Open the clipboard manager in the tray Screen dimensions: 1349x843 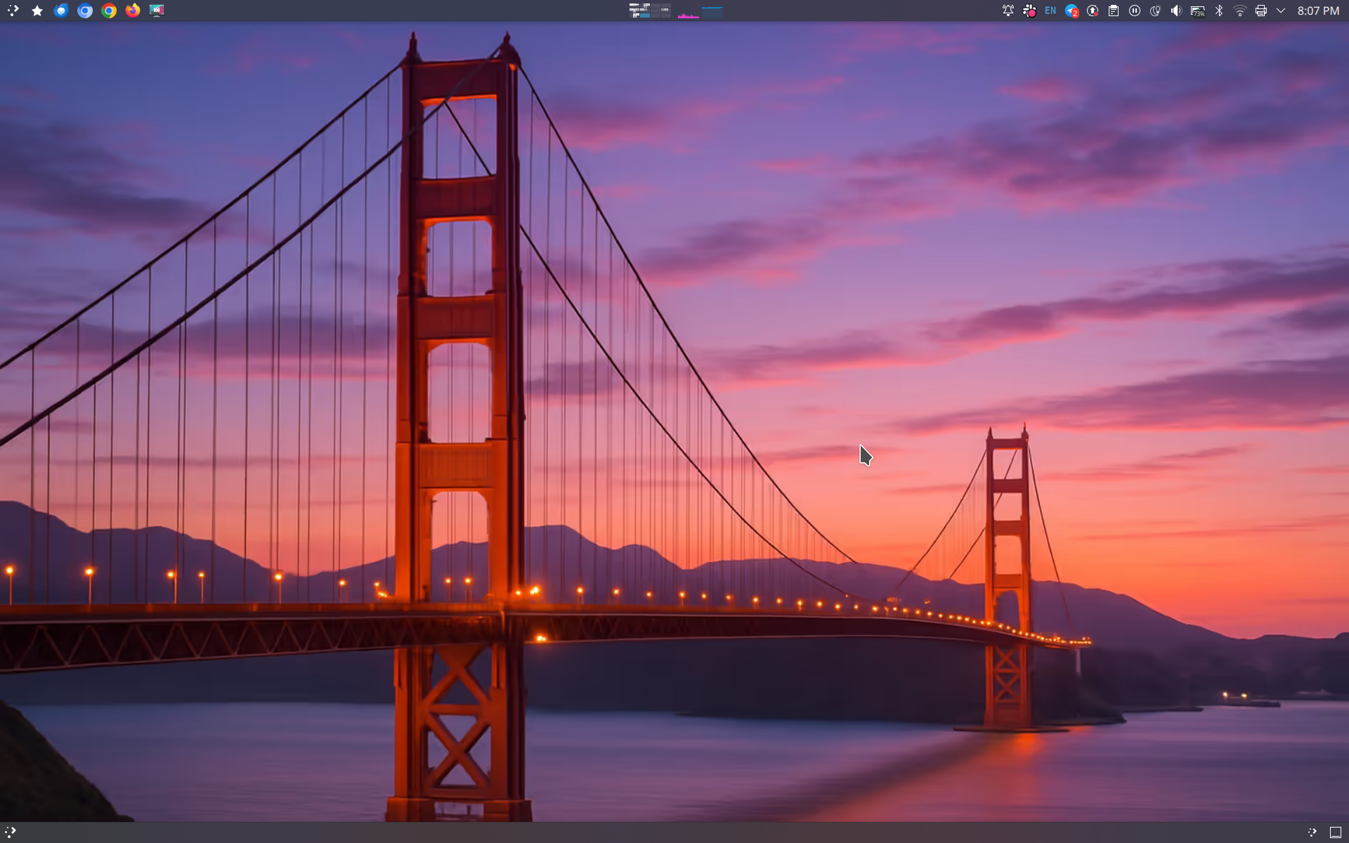click(x=1114, y=11)
